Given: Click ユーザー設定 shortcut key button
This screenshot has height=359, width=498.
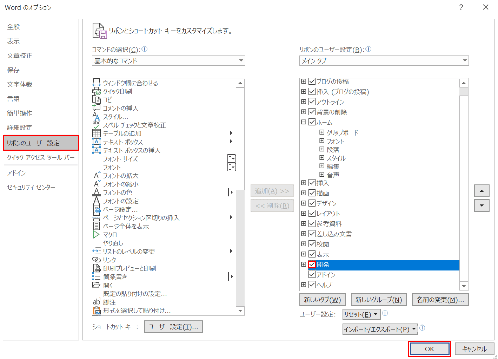Looking at the screenshot, I should [x=173, y=327].
